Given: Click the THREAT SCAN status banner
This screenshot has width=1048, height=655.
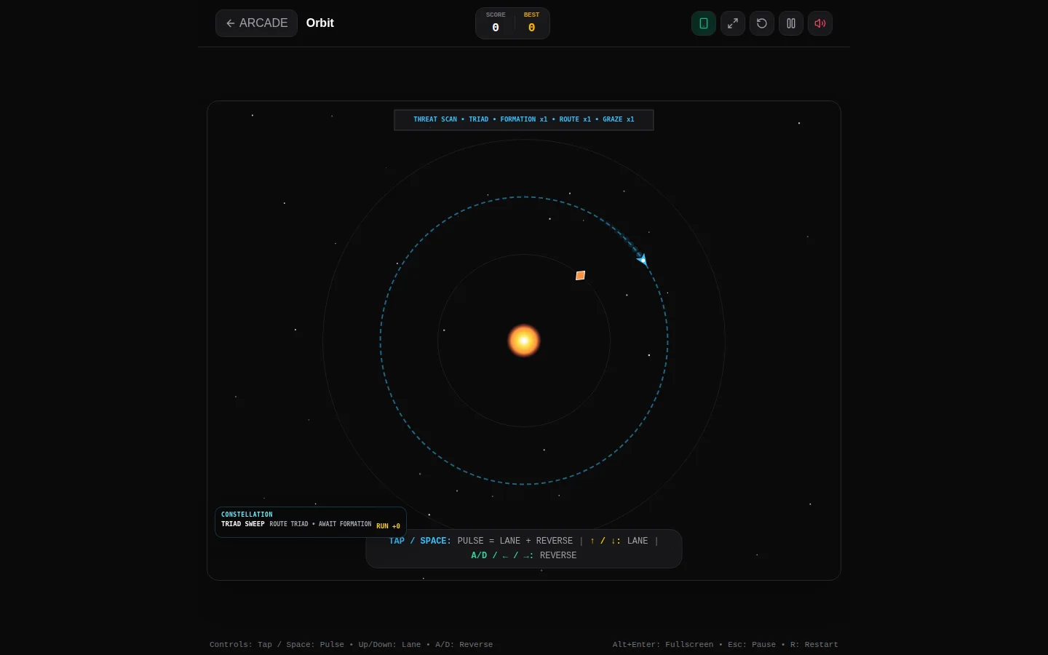Looking at the screenshot, I should point(524,119).
